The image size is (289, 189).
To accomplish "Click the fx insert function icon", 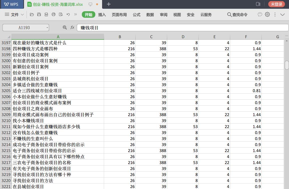I will click(x=72, y=27).
